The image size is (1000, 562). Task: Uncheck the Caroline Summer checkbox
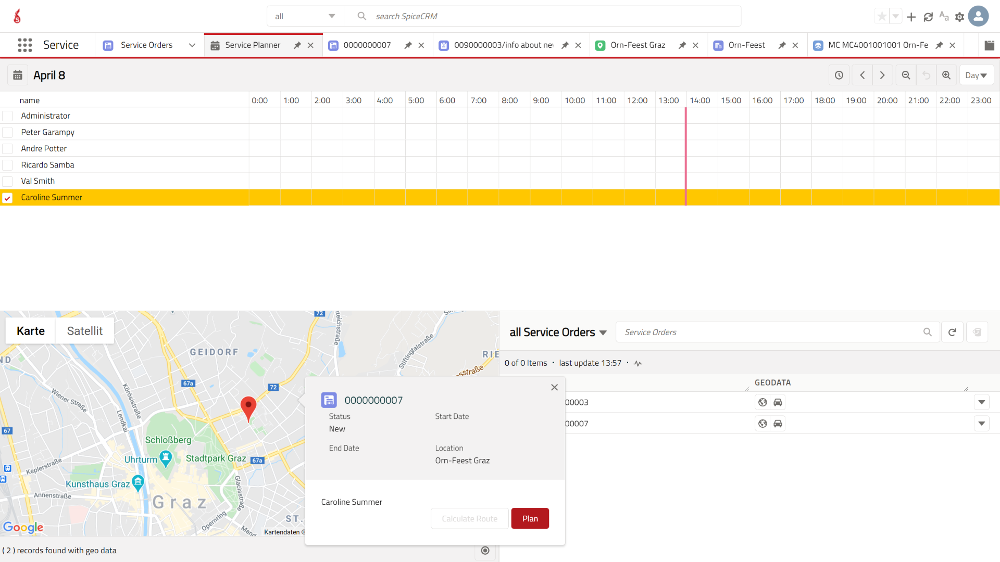coord(7,198)
